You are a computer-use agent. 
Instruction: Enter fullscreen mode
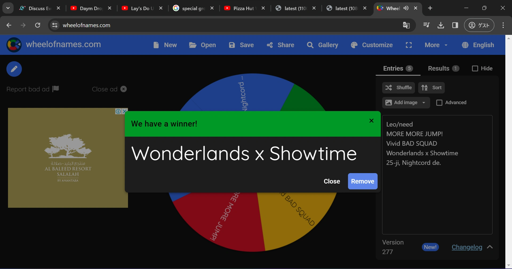409,45
